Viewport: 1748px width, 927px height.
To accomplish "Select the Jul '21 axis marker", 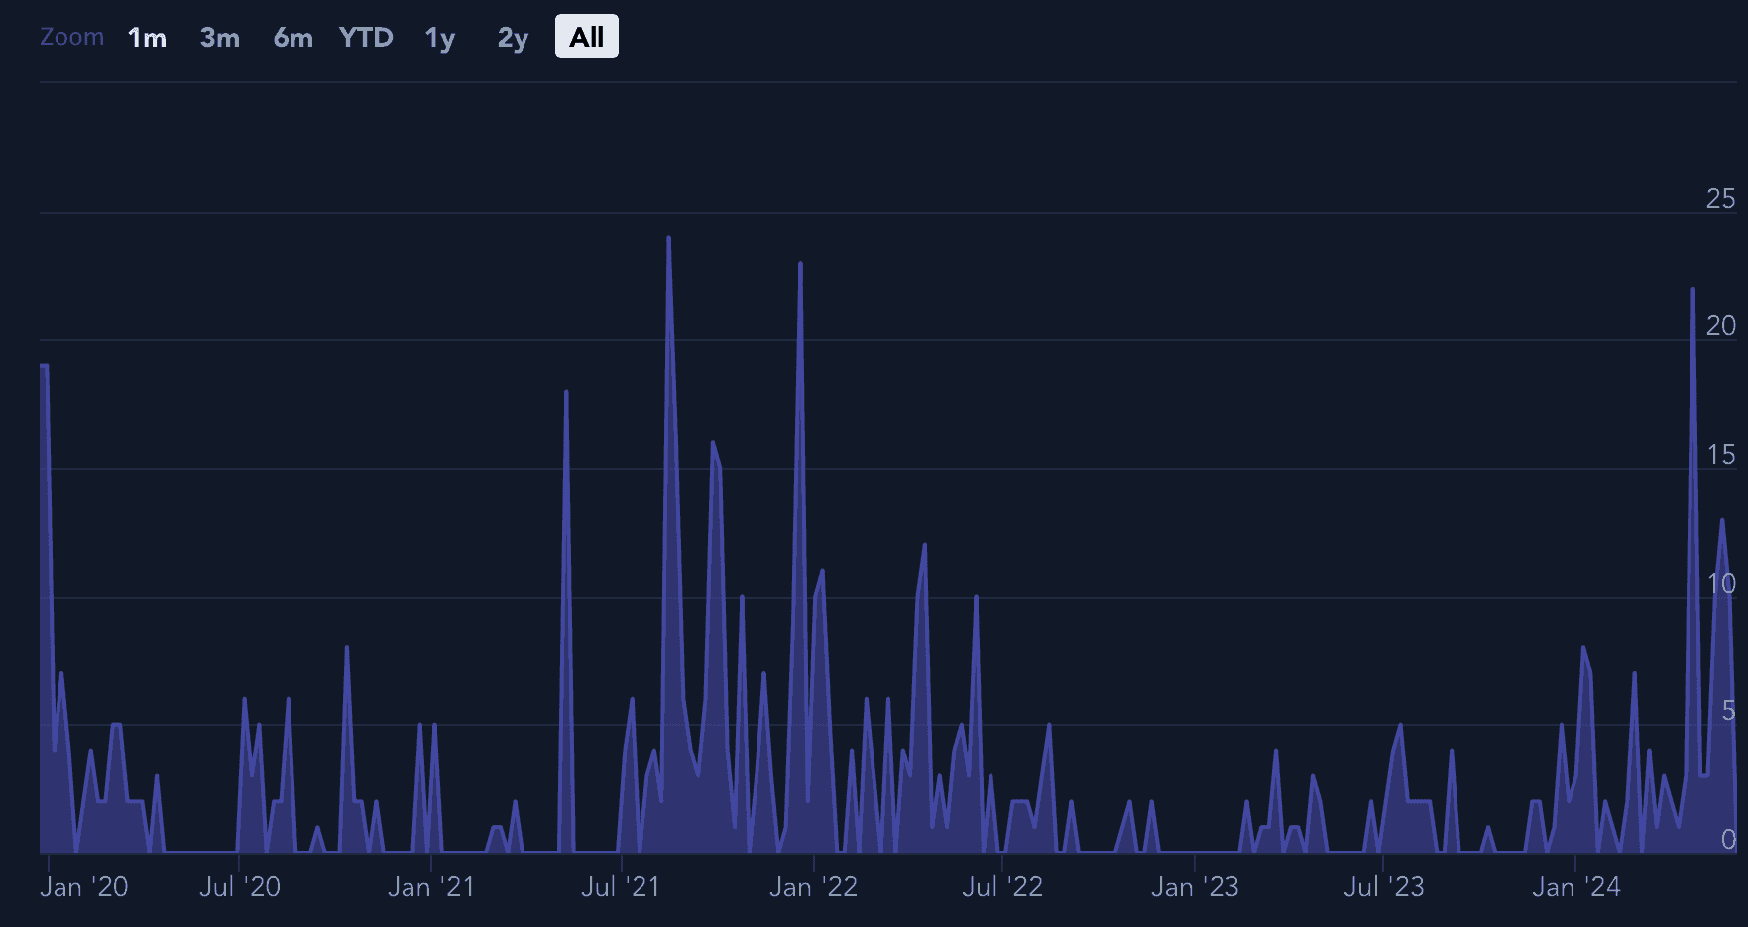I will [621, 887].
